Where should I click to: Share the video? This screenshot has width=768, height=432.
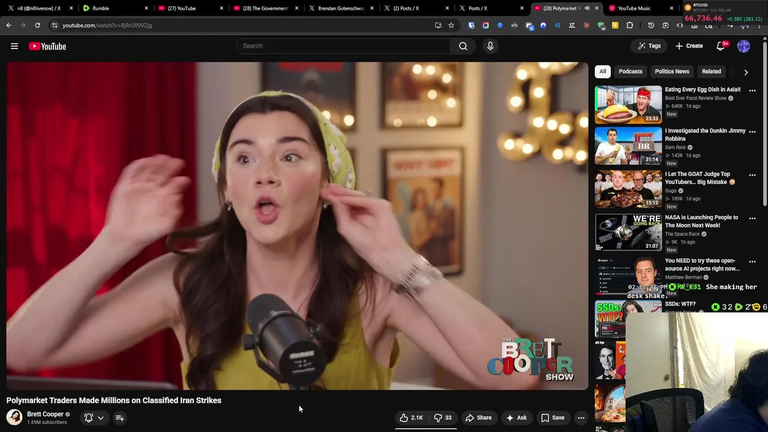coord(479,418)
